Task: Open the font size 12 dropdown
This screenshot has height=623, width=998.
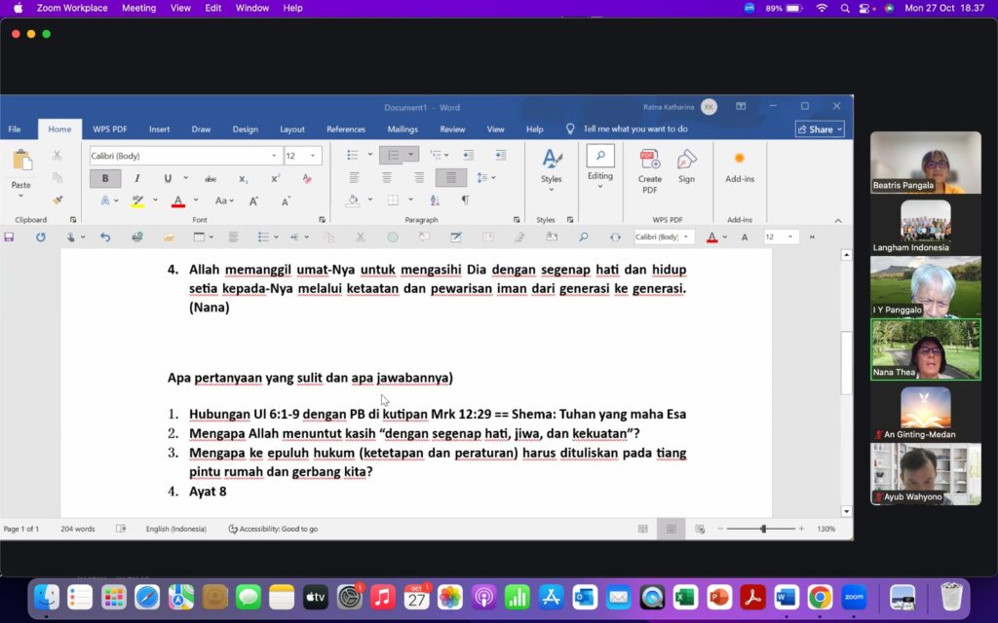Action: (313, 156)
